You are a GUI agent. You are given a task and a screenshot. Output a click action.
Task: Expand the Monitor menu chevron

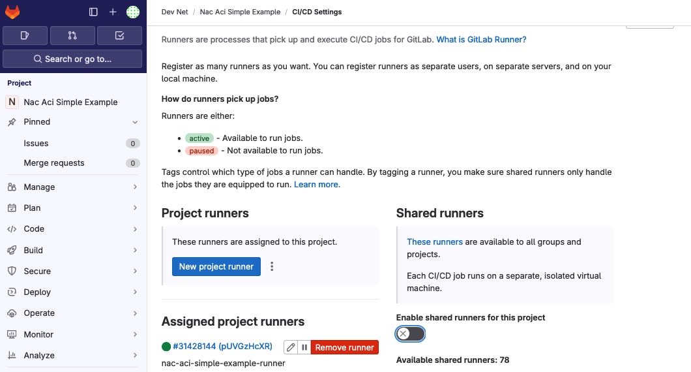pos(135,335)
